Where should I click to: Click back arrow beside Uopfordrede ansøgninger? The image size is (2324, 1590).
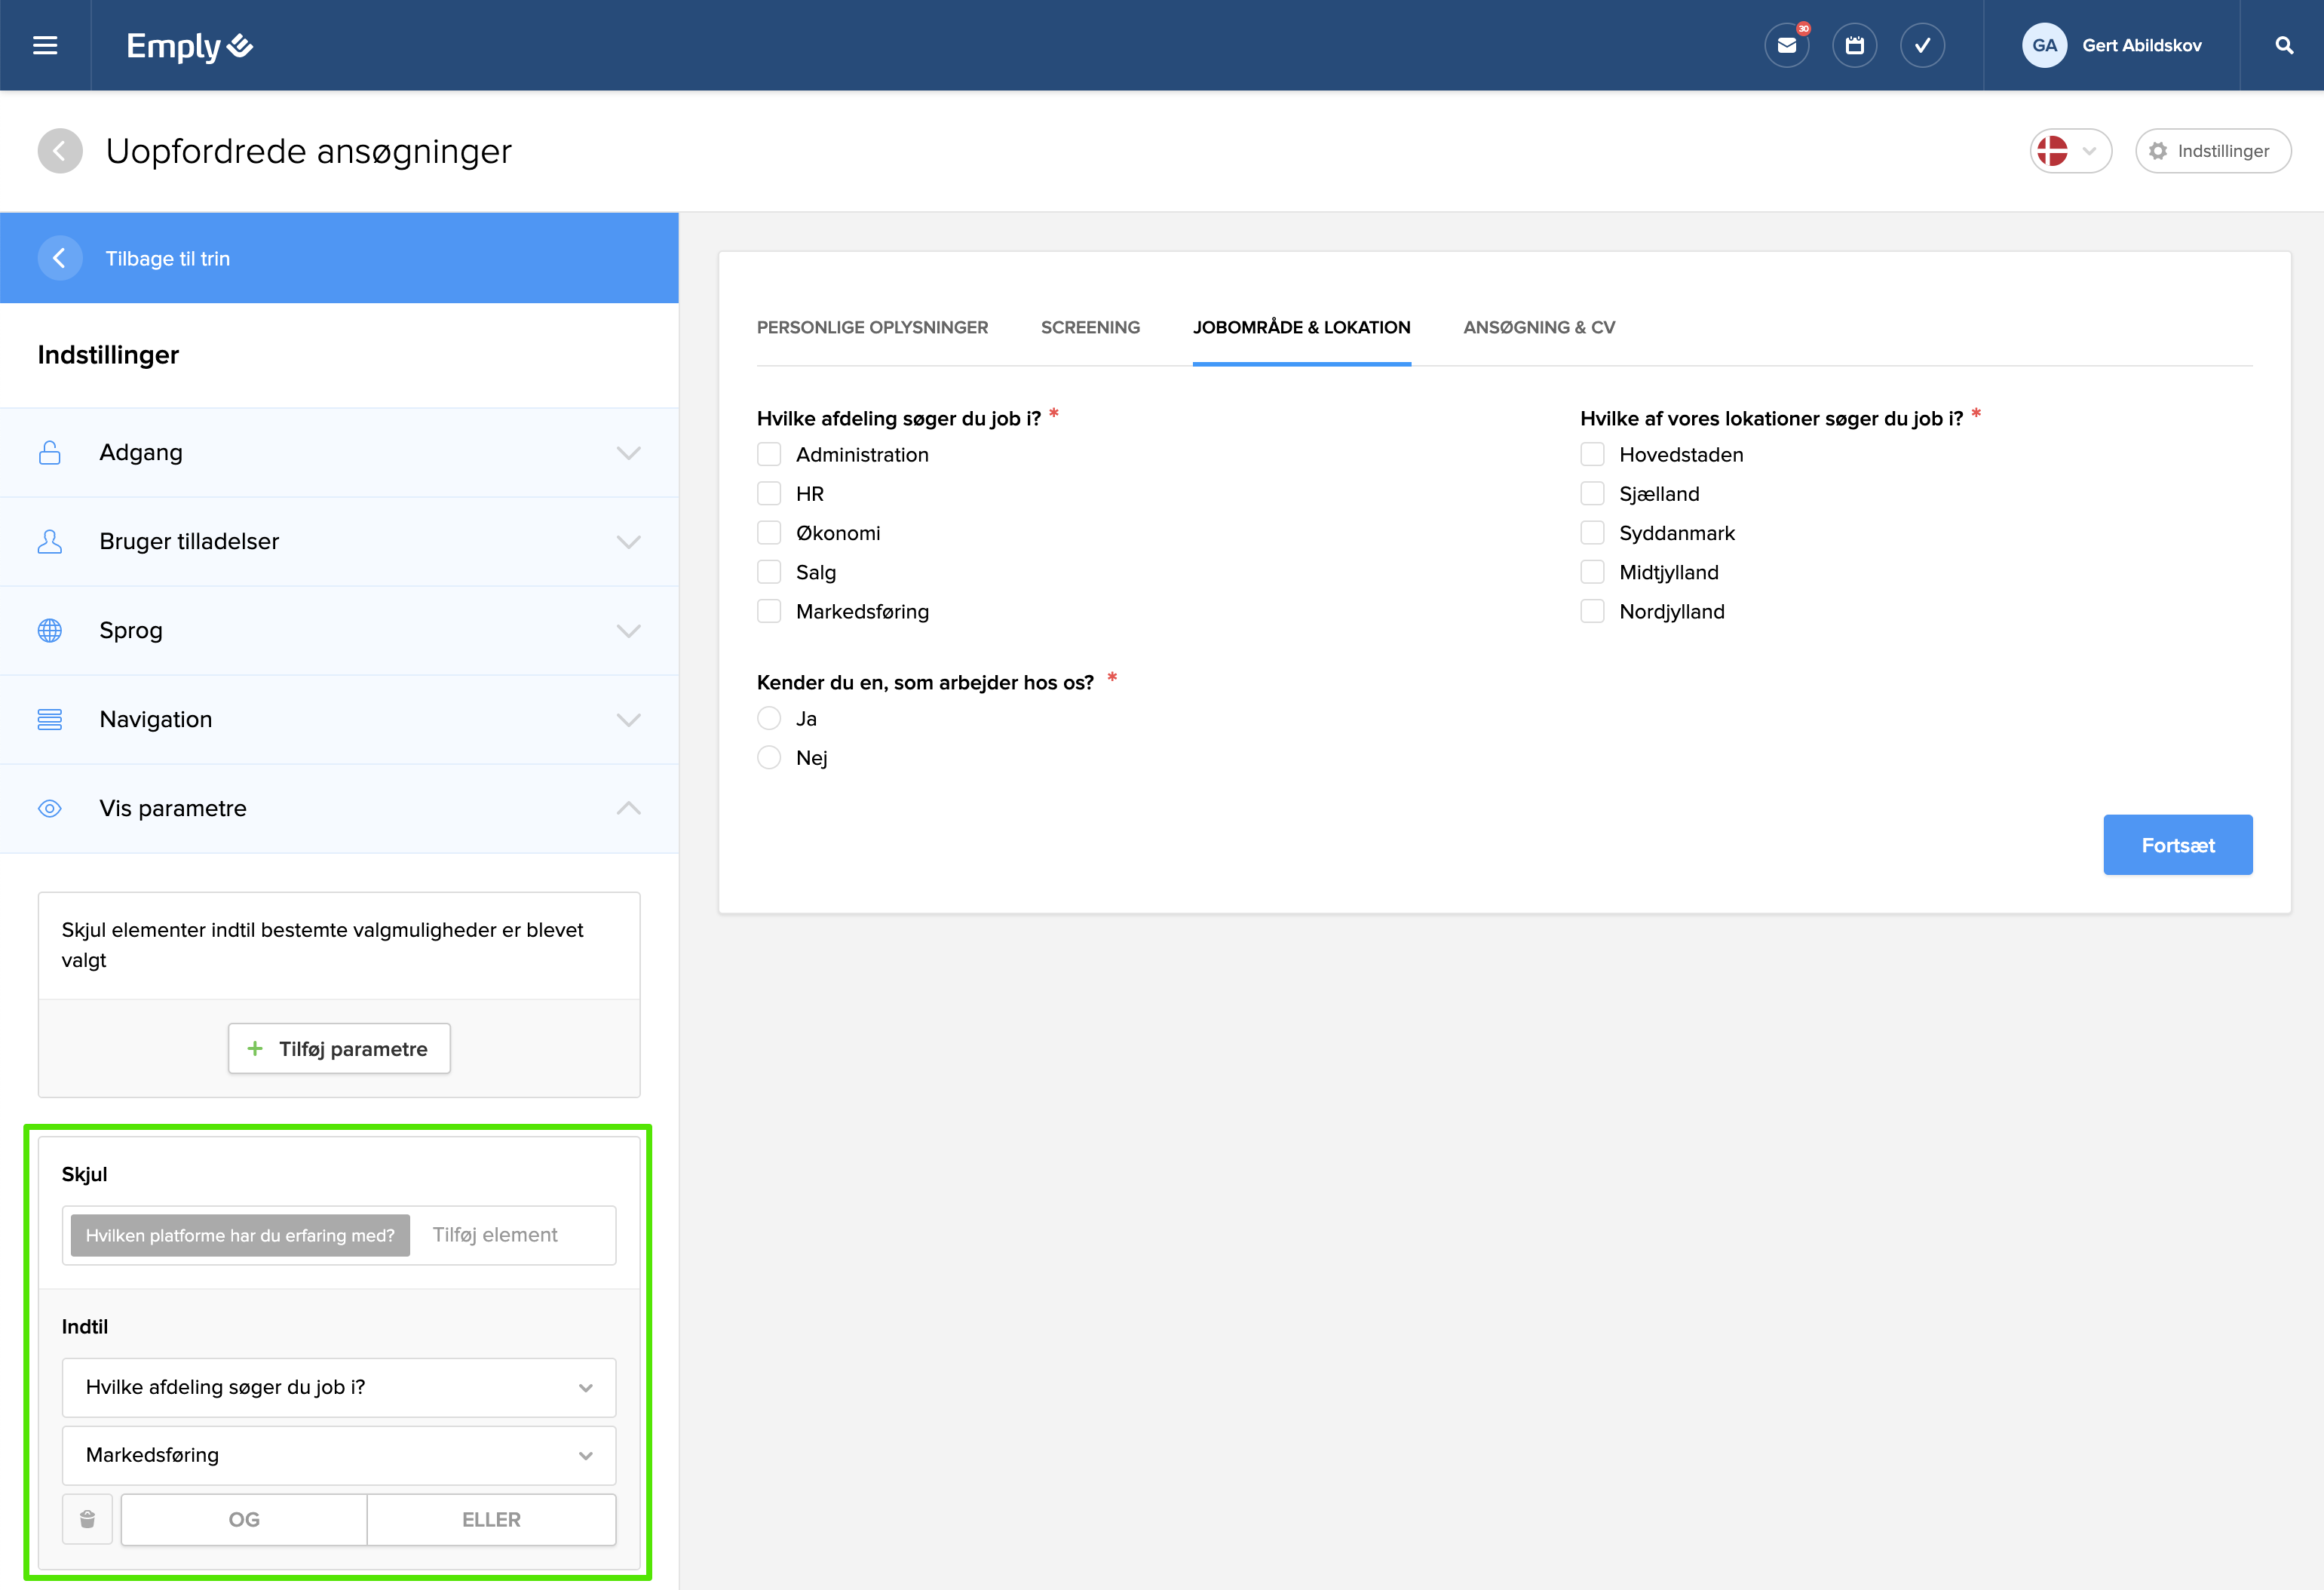(x=60, y=151)
